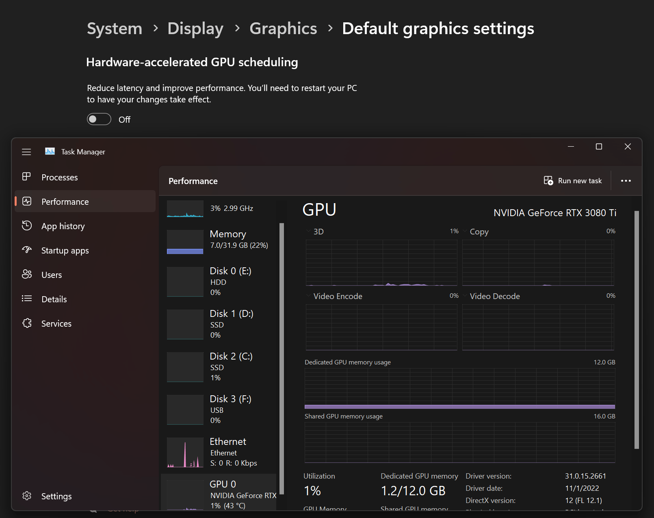Open Task Manager hamburger navigation menu

(26, 152)
